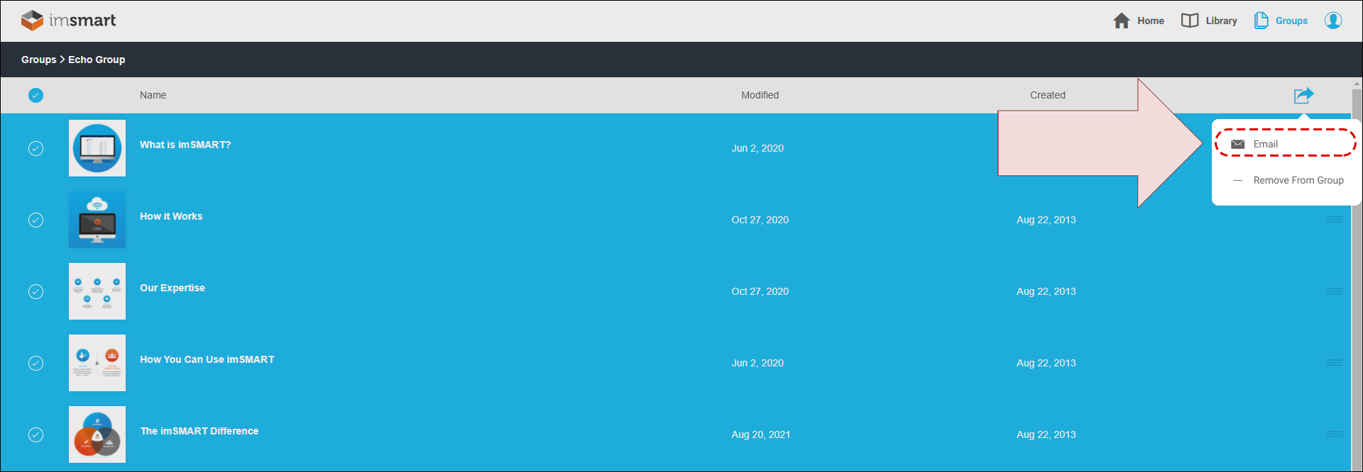Click the Our Expertise title
The width and height of the screenshot is (1363, 472).
point(173,288)
